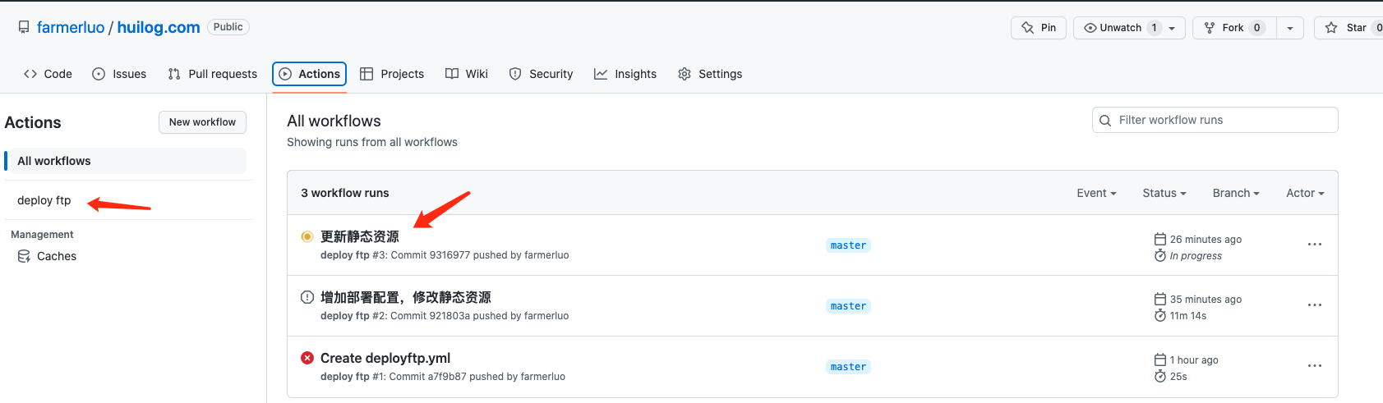Open the Create deployftp.yml workflow run
Viewport: 1383px width, 403px height.
[x=385, y=358]
